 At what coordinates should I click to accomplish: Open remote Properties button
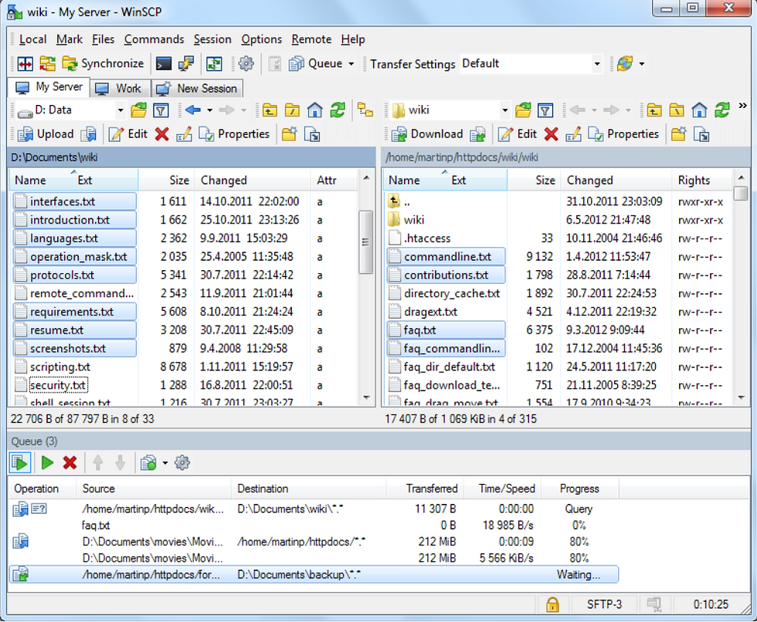(x=623, y=134)
